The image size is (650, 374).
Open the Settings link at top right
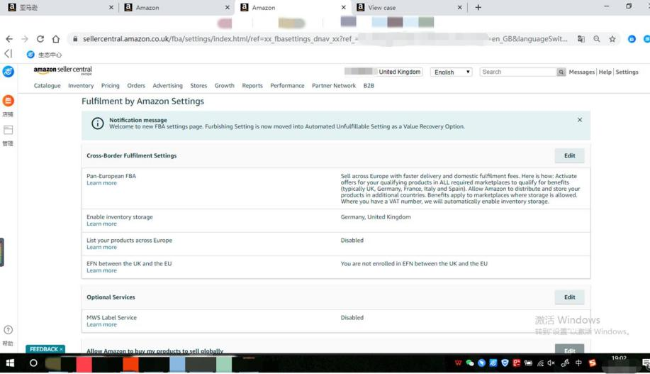coord(627,72)
